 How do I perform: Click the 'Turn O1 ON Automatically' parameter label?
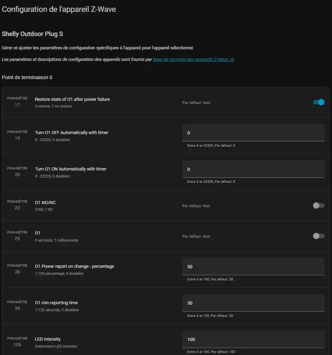click(x=71, y=169)
